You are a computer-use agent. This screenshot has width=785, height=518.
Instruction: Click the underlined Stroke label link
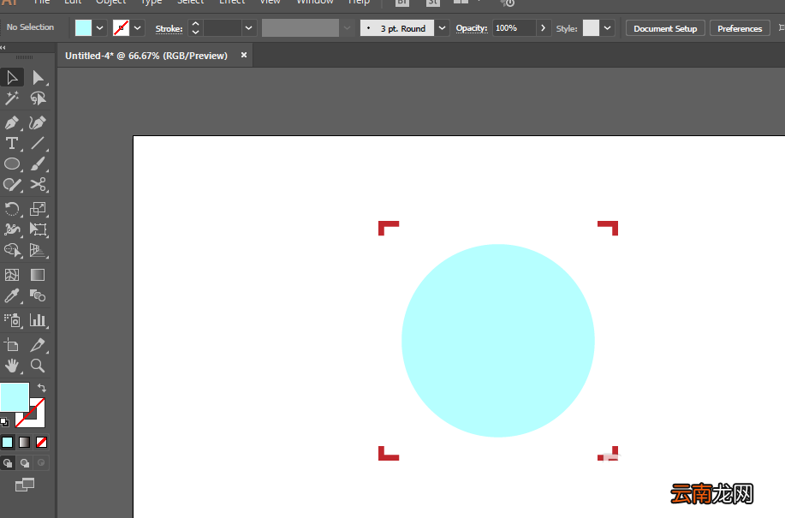point(169,29)
